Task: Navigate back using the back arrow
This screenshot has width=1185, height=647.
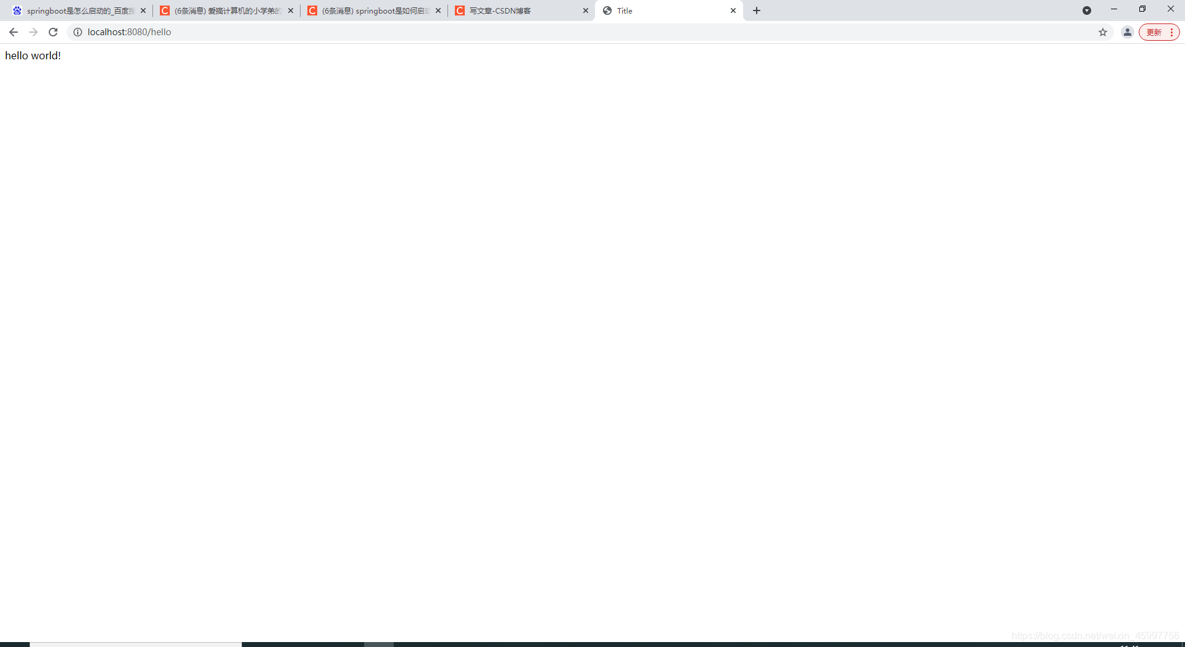Action: tap(14, 32)
